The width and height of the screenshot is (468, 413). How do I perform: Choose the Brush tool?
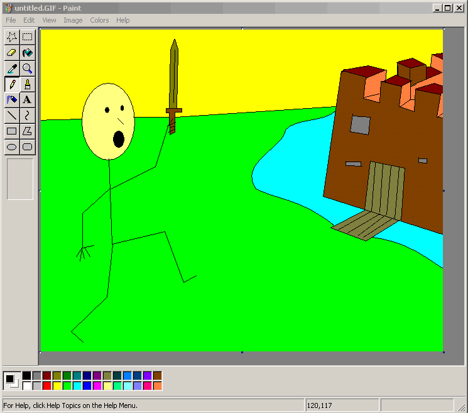pos(28,84)
